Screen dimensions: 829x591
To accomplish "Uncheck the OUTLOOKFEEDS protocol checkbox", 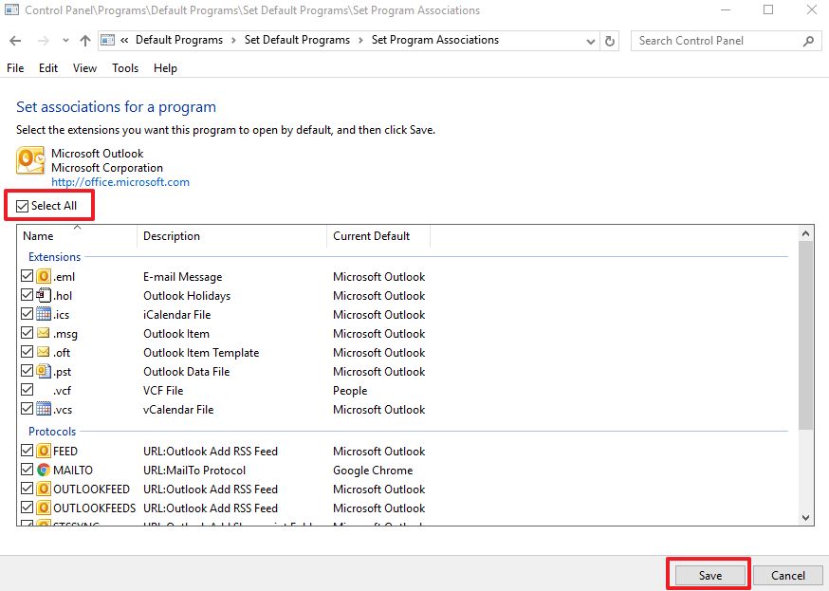I will point(27,508).
